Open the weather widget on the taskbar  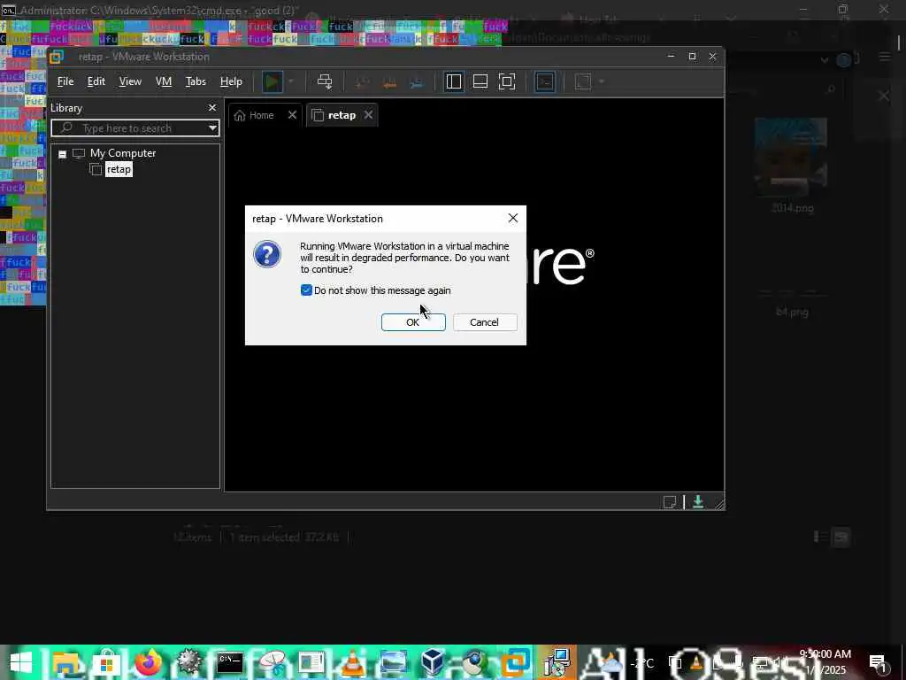(627, 663)
